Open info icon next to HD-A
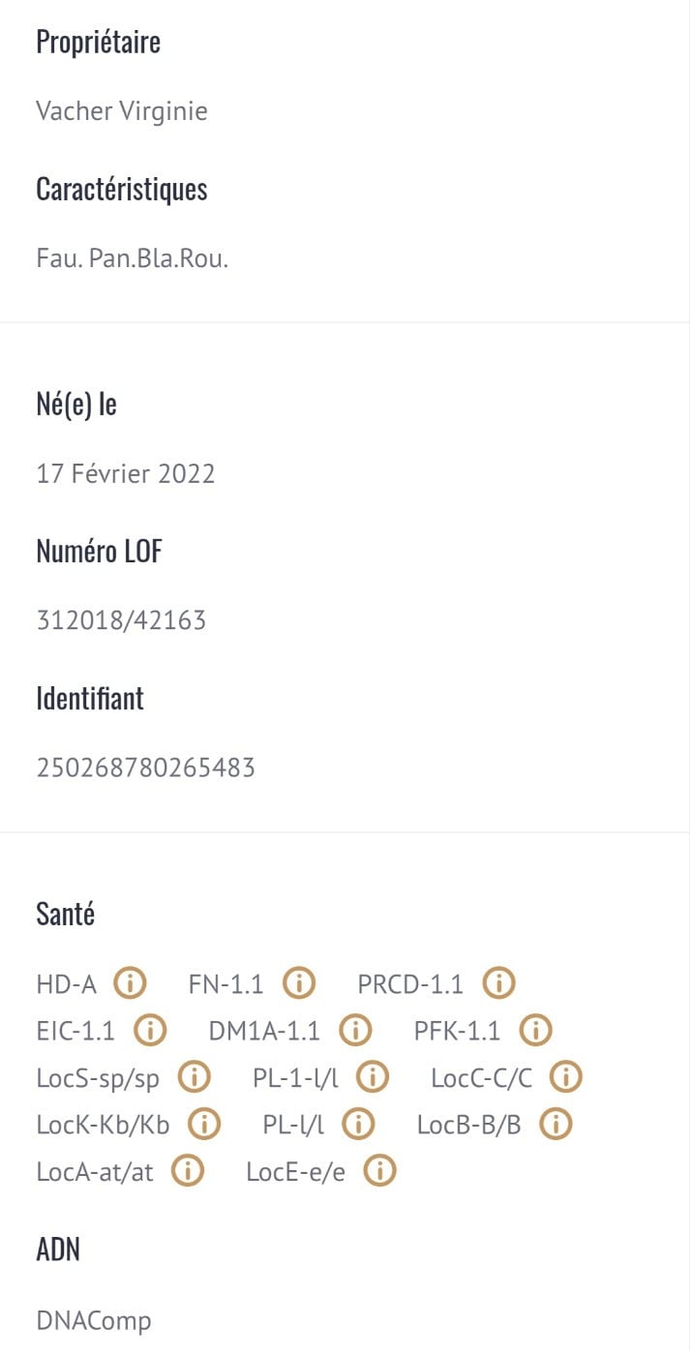Viewport: 690px width, 1355px height. point(130,984)
